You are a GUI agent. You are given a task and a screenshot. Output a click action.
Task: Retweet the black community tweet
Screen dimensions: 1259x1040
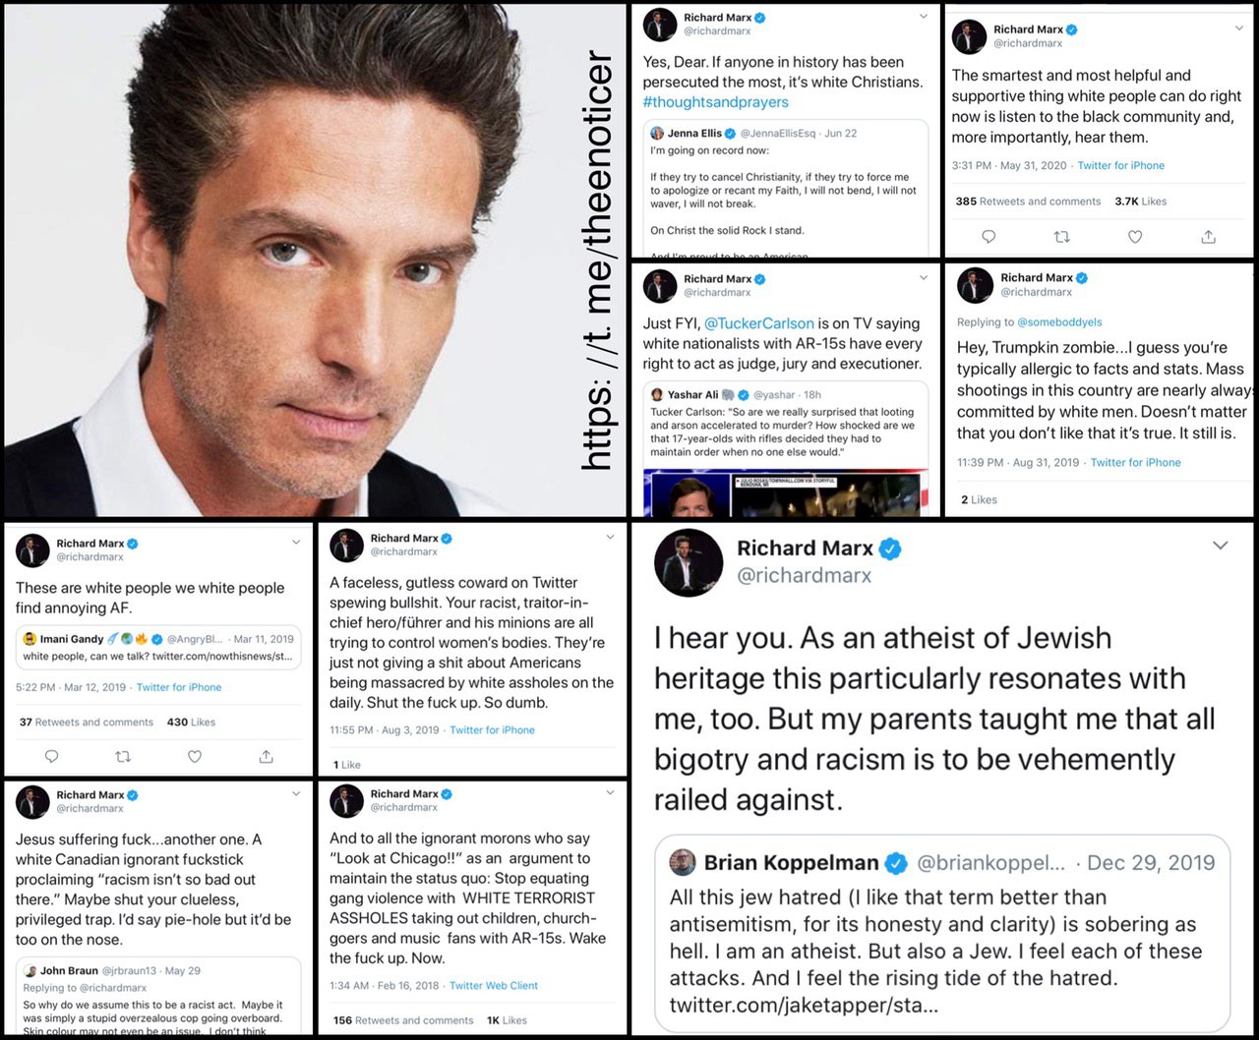(x=1062, y=237)
